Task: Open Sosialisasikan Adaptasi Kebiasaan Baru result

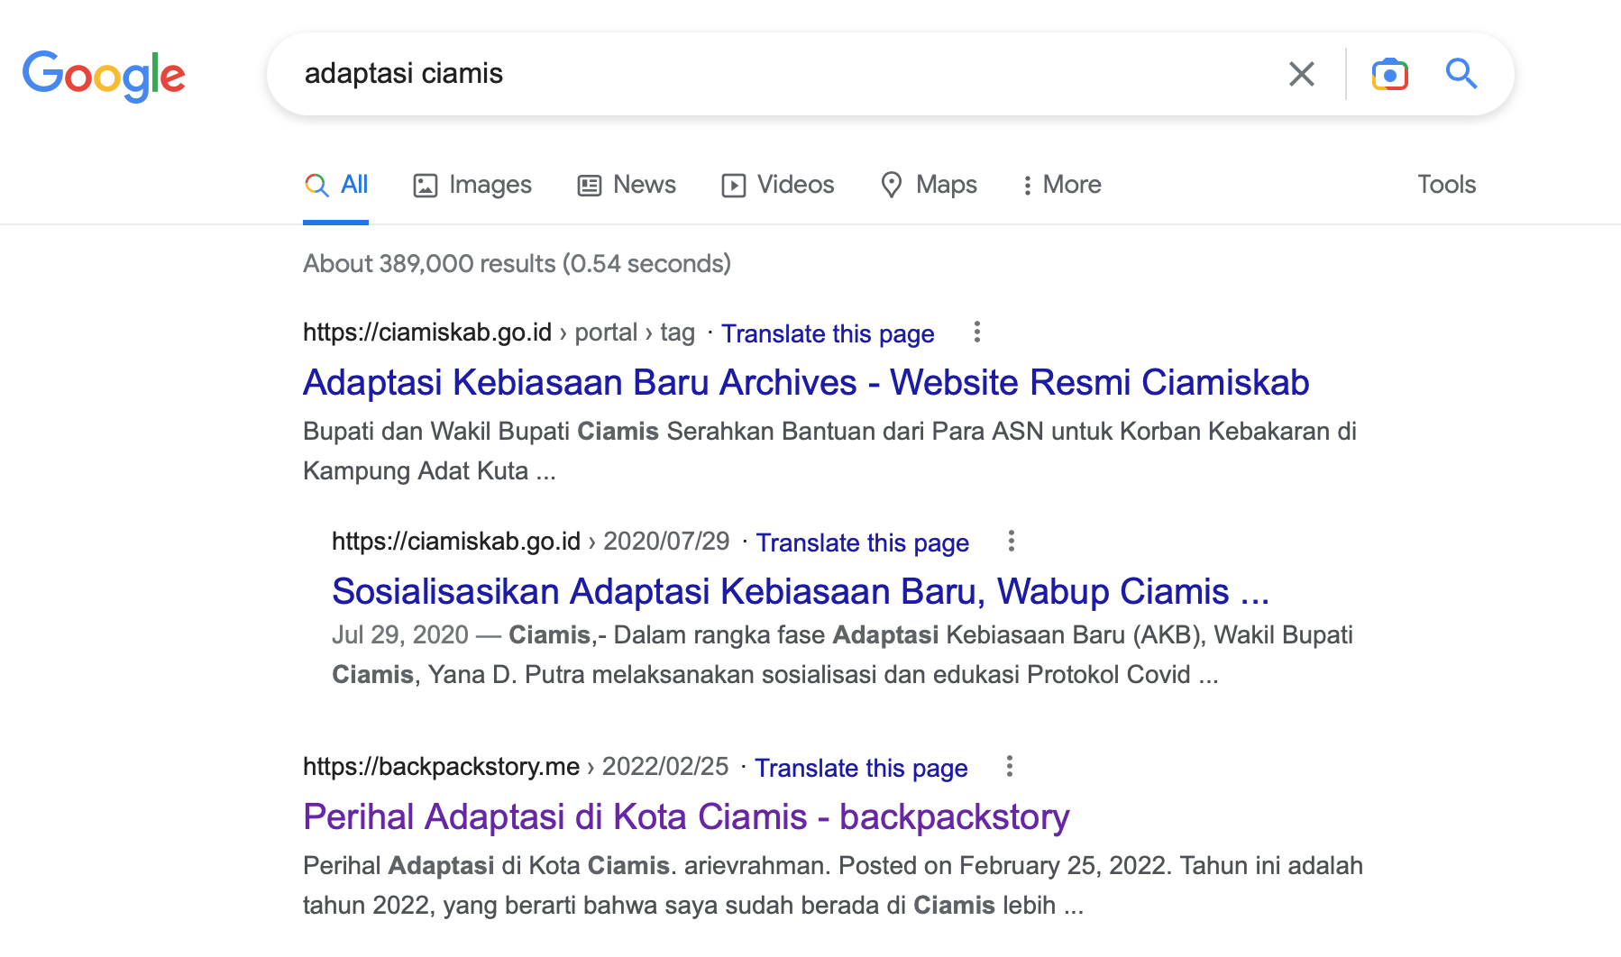Action: [800, 592]
